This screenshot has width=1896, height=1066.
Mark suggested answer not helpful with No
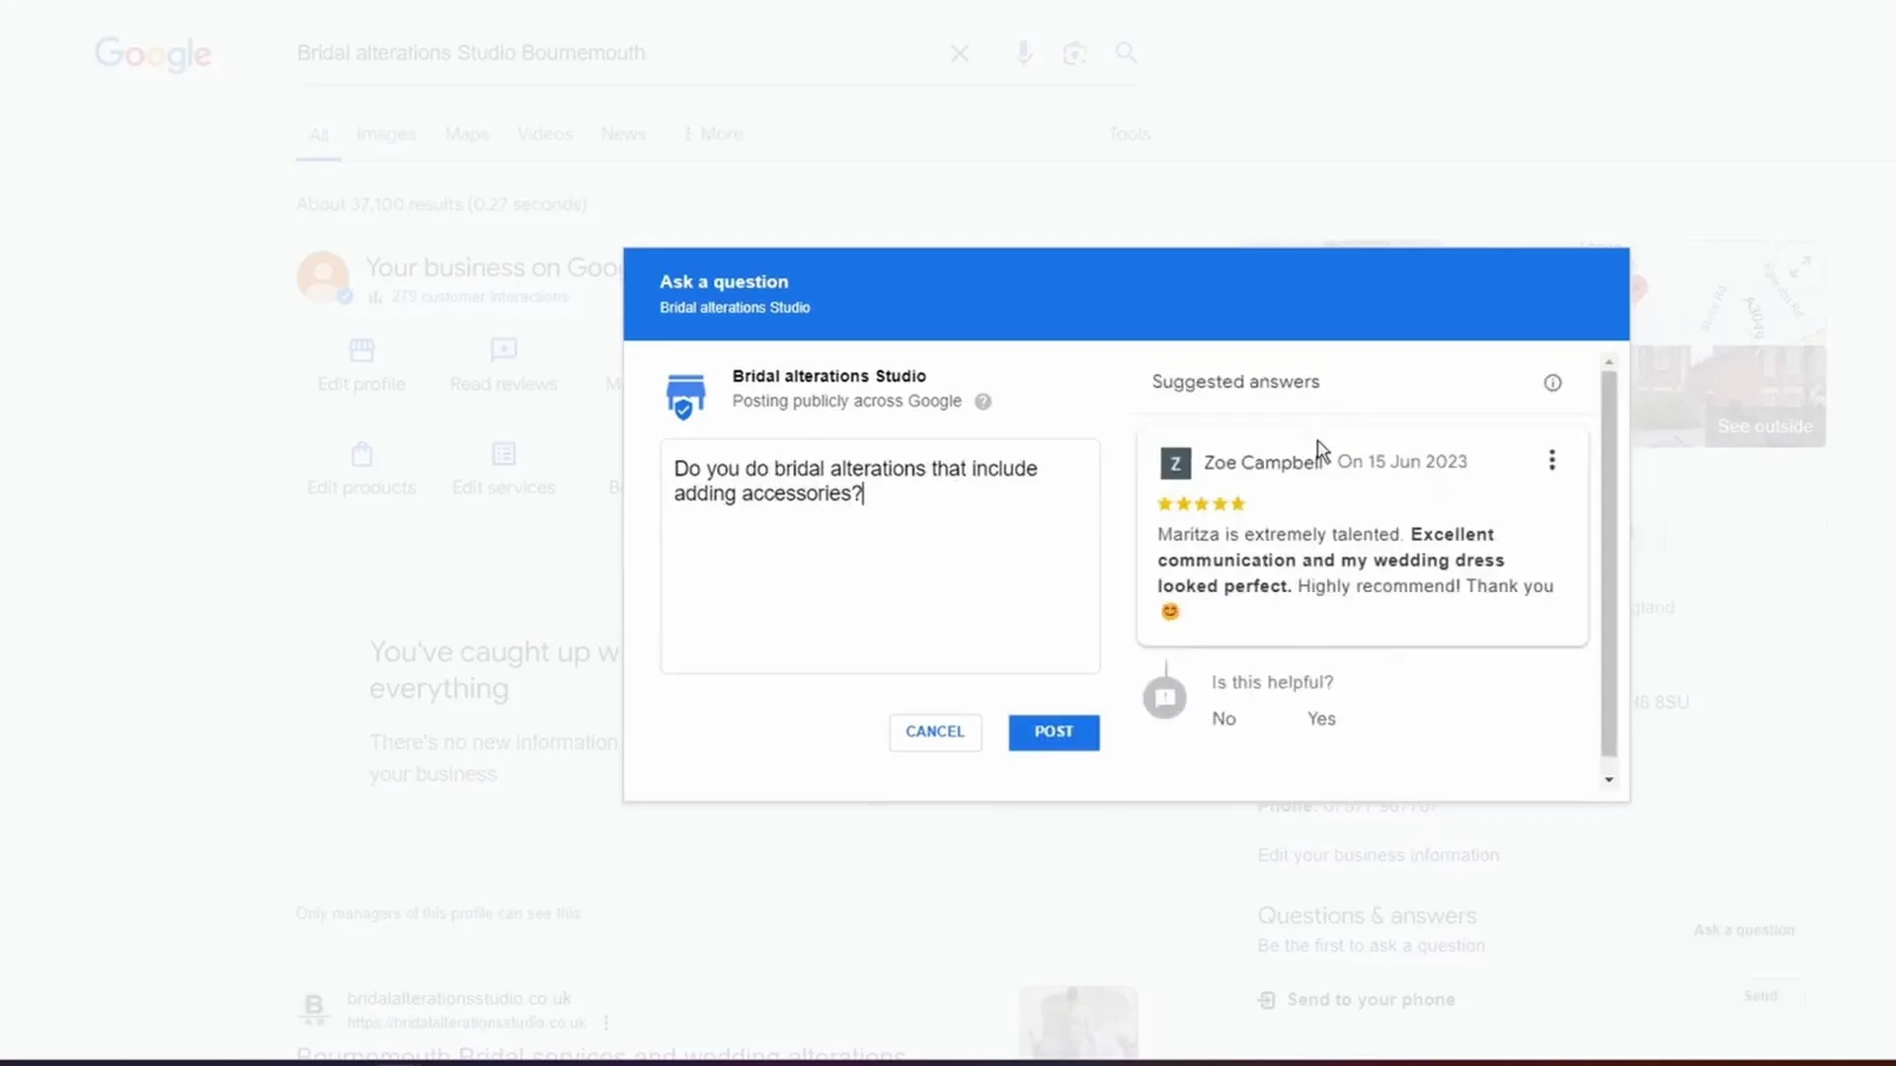pyautogui.click(x=1224, y=719)
